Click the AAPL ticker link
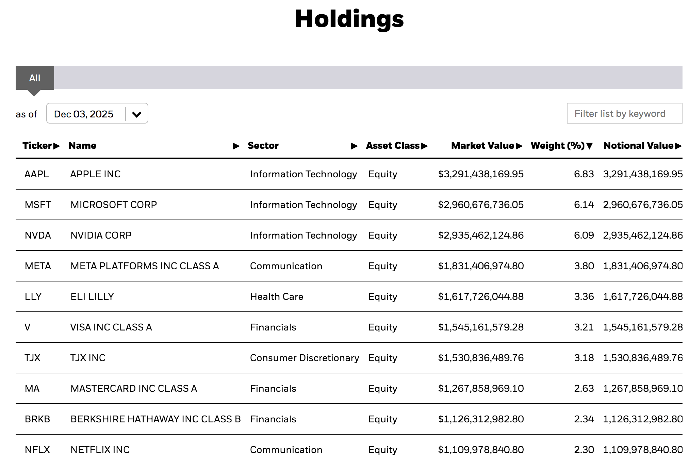Image resolution: width=690 pixels, height=469 pixels. (36, 174)
